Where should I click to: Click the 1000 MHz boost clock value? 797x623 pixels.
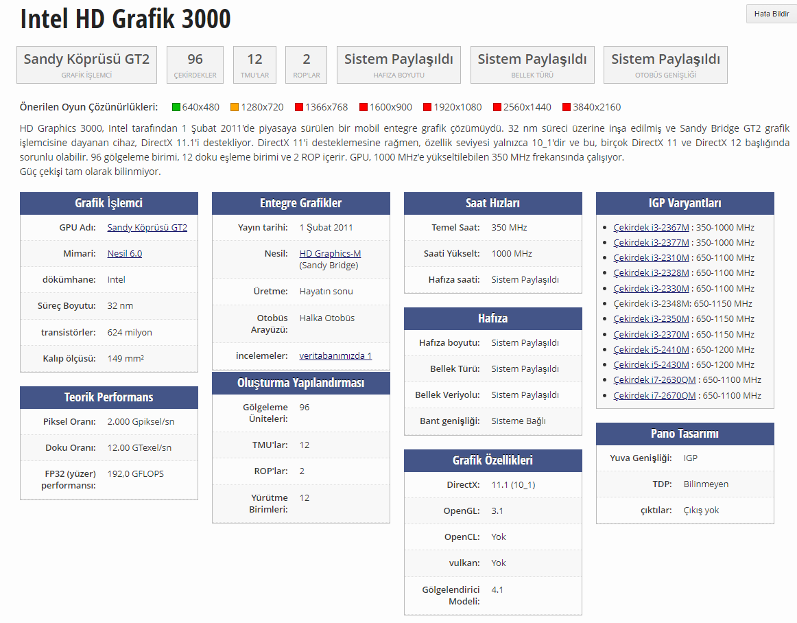[512, 253]
